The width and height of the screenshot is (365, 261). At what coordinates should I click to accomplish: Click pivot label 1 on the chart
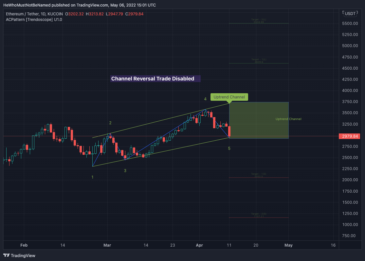92,177
